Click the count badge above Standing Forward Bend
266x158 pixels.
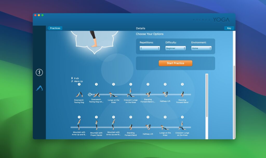coord(182,84)
